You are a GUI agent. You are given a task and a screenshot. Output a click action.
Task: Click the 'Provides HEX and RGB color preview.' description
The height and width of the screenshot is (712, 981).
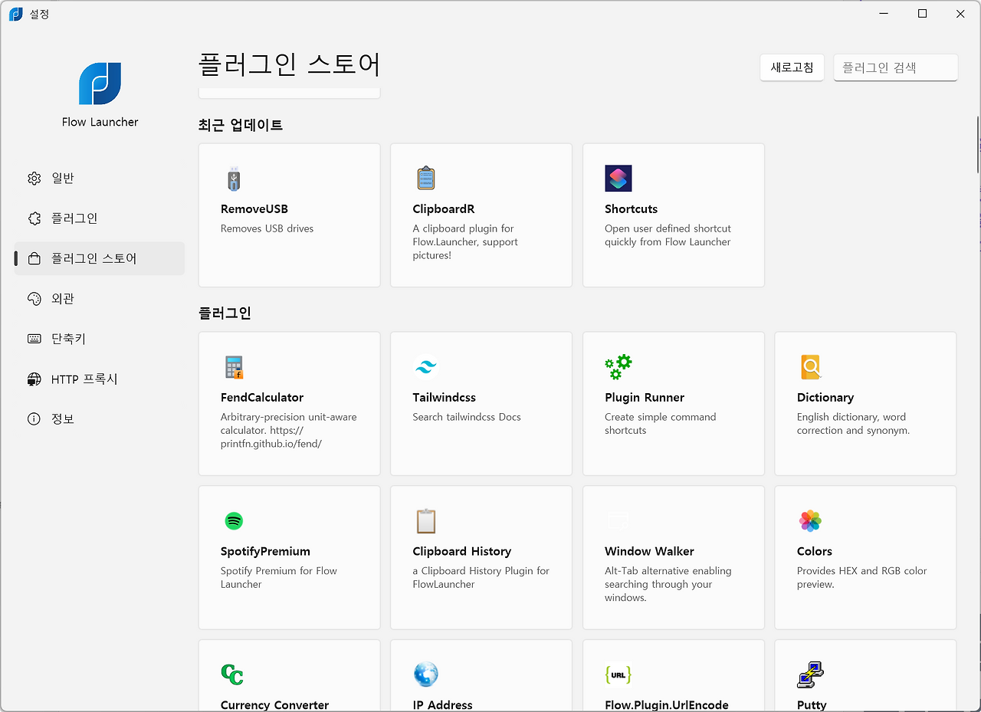[862, 578]
